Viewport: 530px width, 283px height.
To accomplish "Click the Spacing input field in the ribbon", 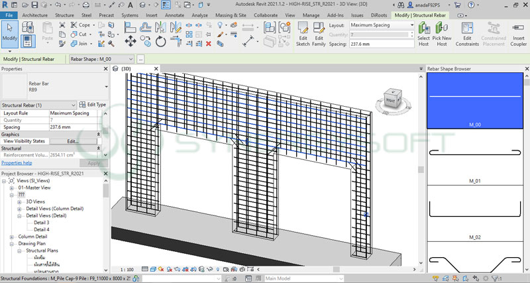I will coord(381,44).
